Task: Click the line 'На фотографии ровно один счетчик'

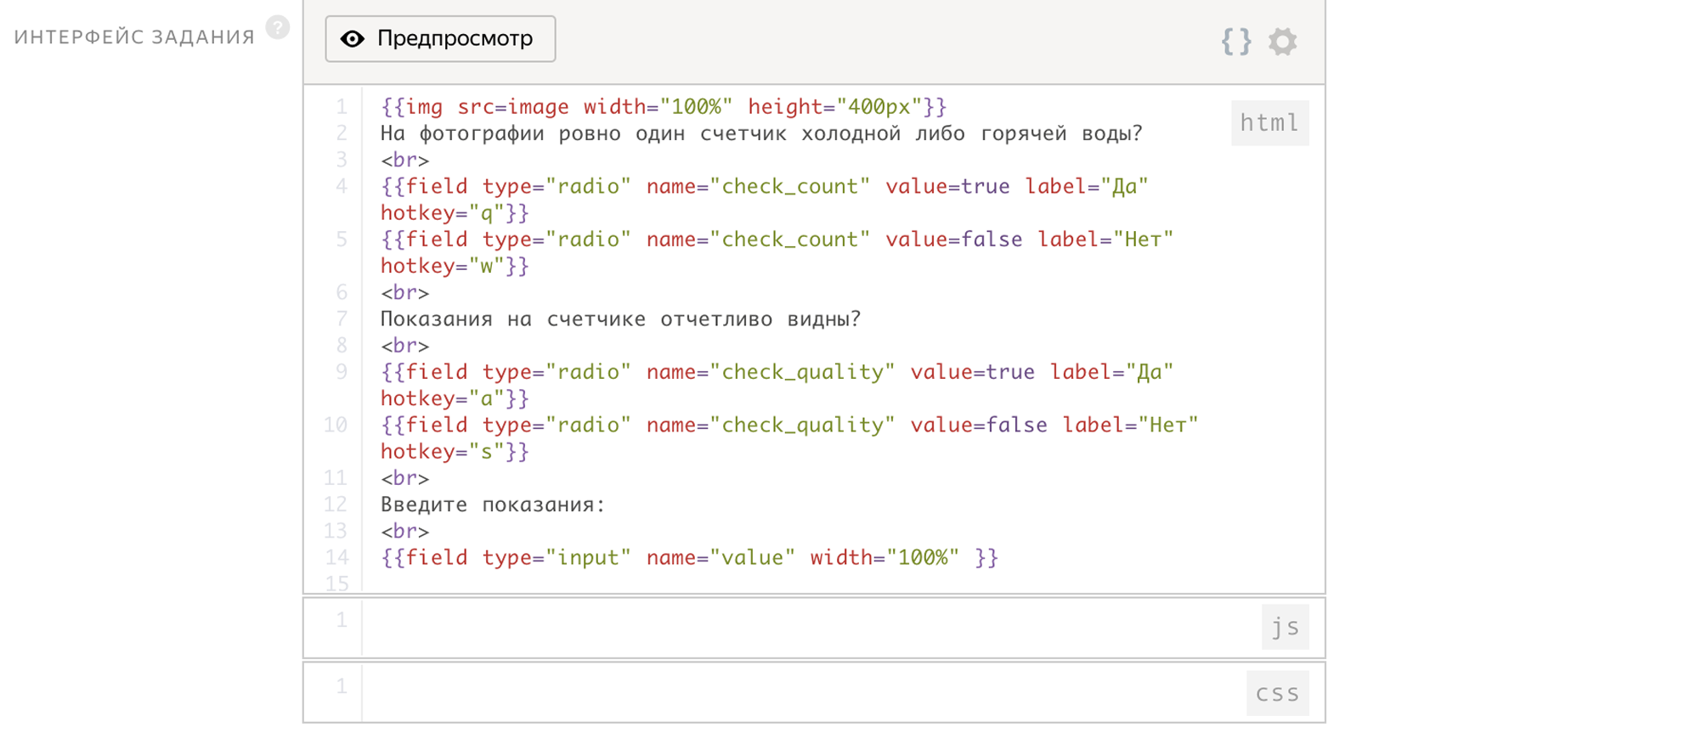Action: click(760, 133)
